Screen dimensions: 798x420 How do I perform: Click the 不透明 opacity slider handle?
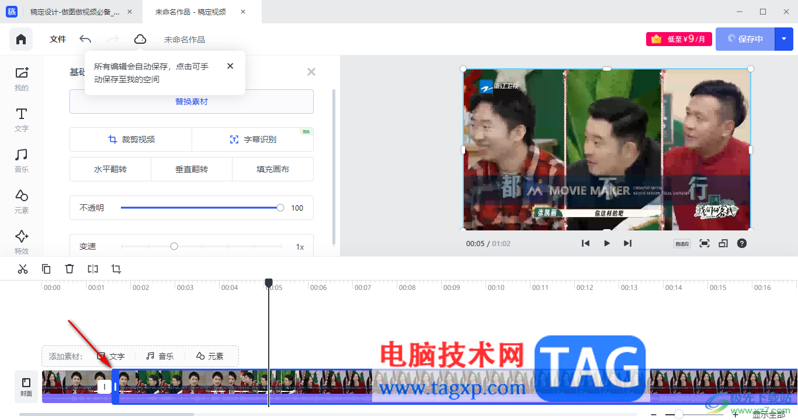coord(280,208)
